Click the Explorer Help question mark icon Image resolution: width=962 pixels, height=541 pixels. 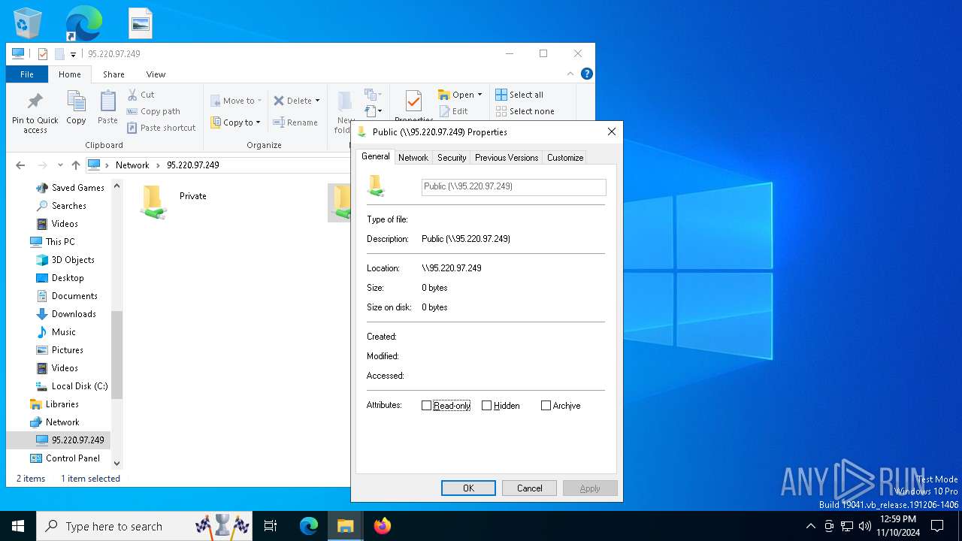587,74
